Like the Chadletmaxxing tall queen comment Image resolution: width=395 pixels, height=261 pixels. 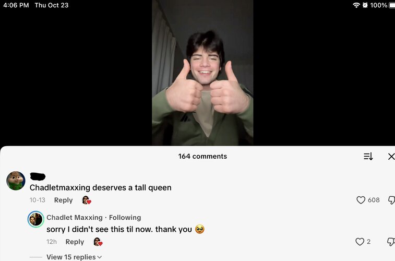pos(361,200)
